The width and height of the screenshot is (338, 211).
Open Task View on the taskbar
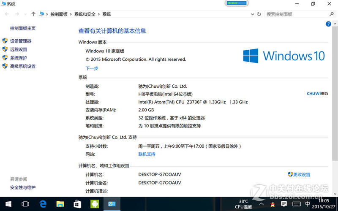coord(25,204)
